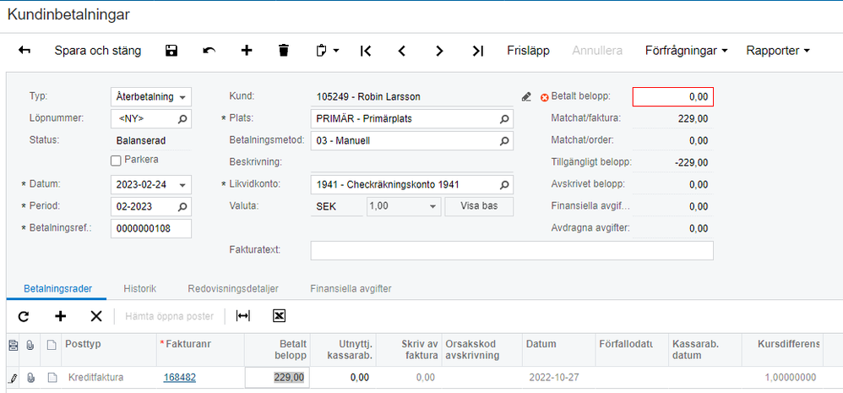Switch to the Historik tab
The image size is (843, 393).
coord(139,289)
